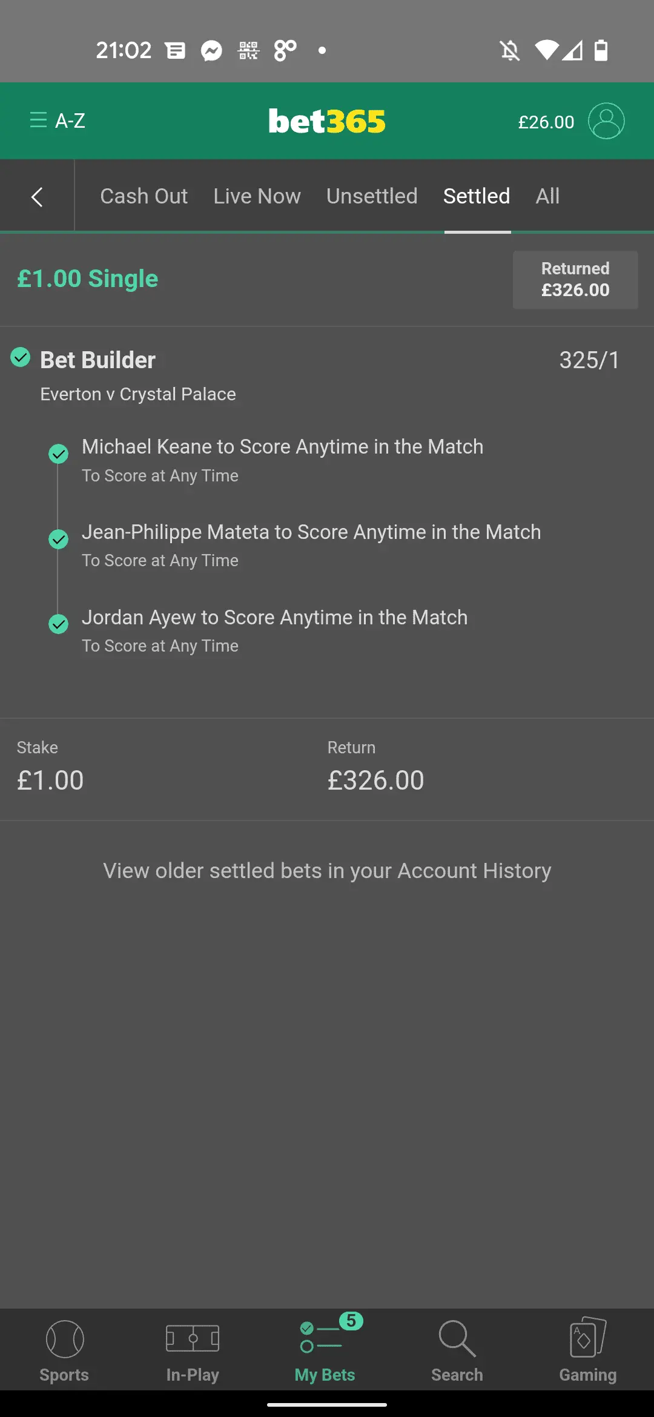Open the In-Play pitch icon
The height and width of the screenshot is (1417, 654).
[x=193, y=1338]
